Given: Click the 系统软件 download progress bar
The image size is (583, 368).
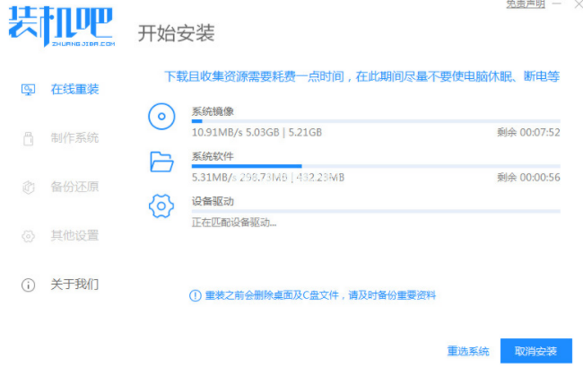Looking at the screenshot, I should point(375,166).
